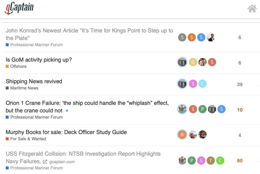Click green 'P' avatar on Orion 1 topic
This screenshot has height=174, width=260.
pos(202,109)
